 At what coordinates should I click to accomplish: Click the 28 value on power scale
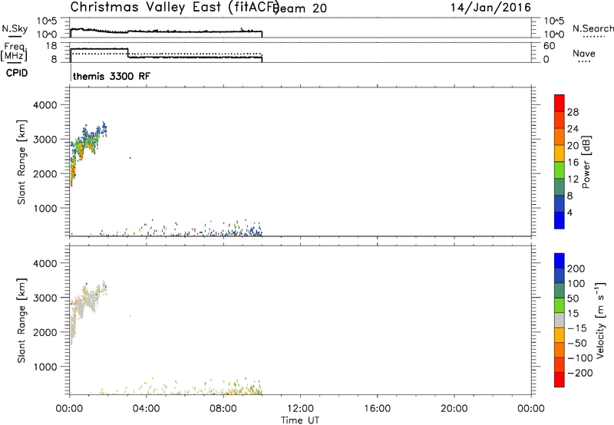click(x=573, y=112)
